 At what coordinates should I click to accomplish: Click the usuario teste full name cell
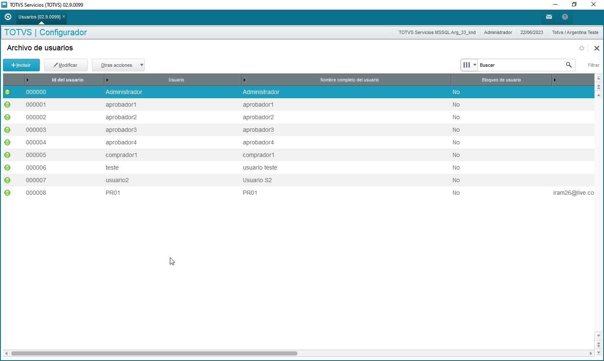[346, 167]
